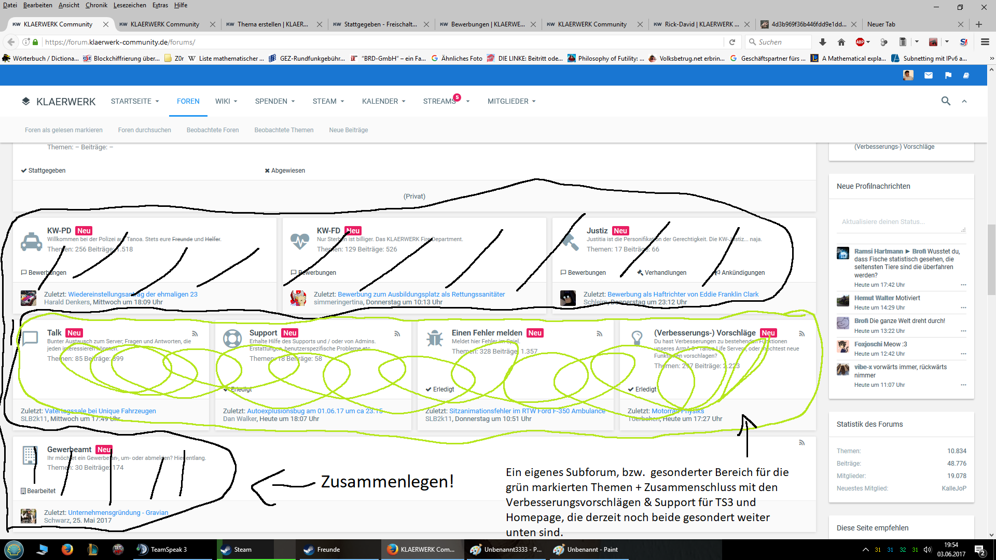Click Foren als gelesen markieren

64,130
